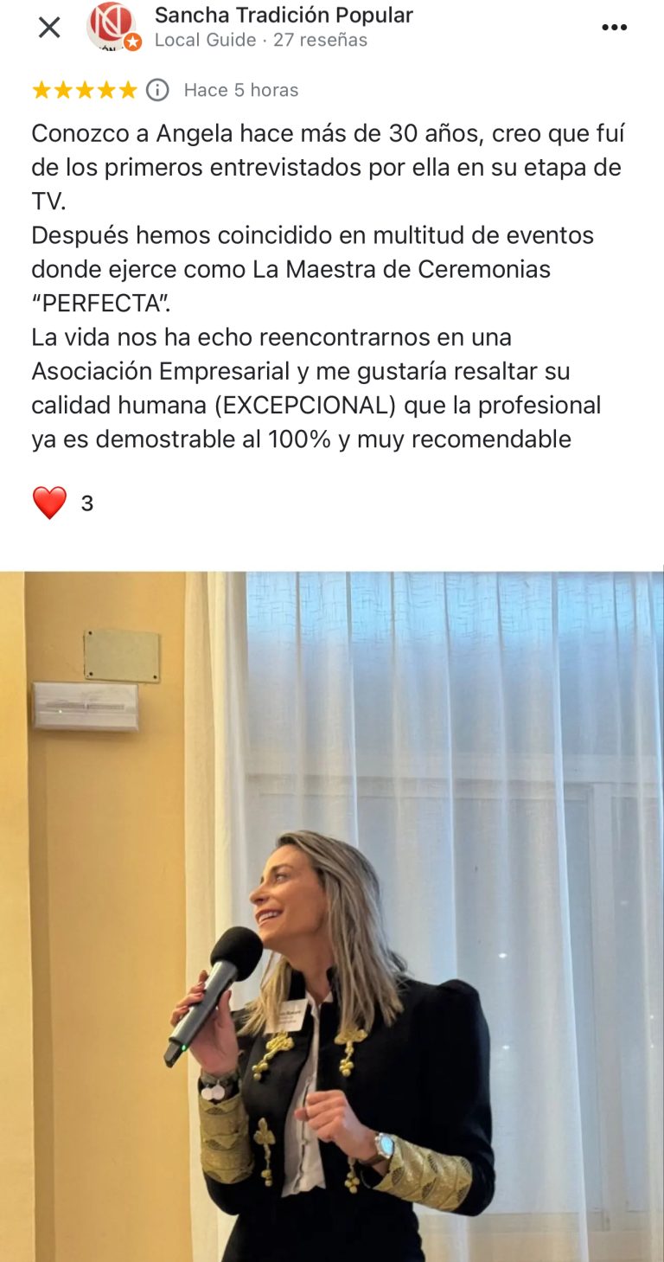Image resolution: width=664 pixels, height=1262 pixels.
Task: Close the review with the X icon
Action: pos(49,28)
